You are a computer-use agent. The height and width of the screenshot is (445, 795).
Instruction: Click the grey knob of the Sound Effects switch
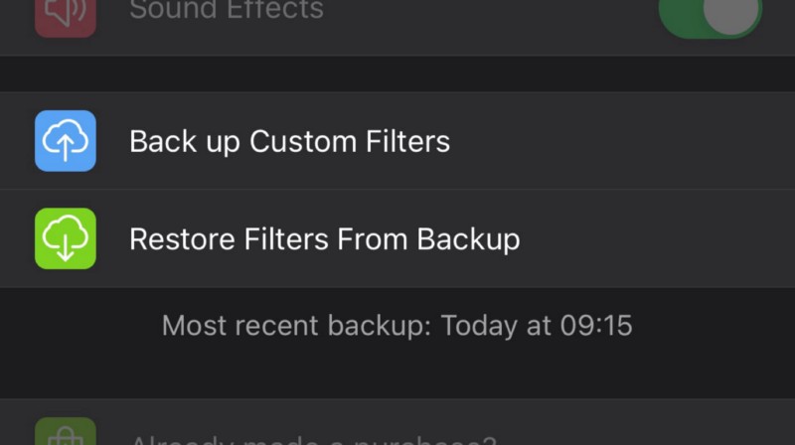[x=732, y=12]
